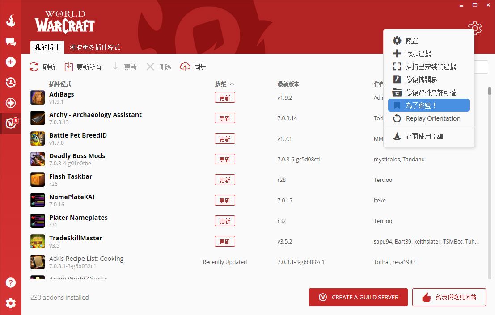Update Battle Pet BreedID addon
The height and width of the screenshot is (315, 495).
(x=225, y=139)
